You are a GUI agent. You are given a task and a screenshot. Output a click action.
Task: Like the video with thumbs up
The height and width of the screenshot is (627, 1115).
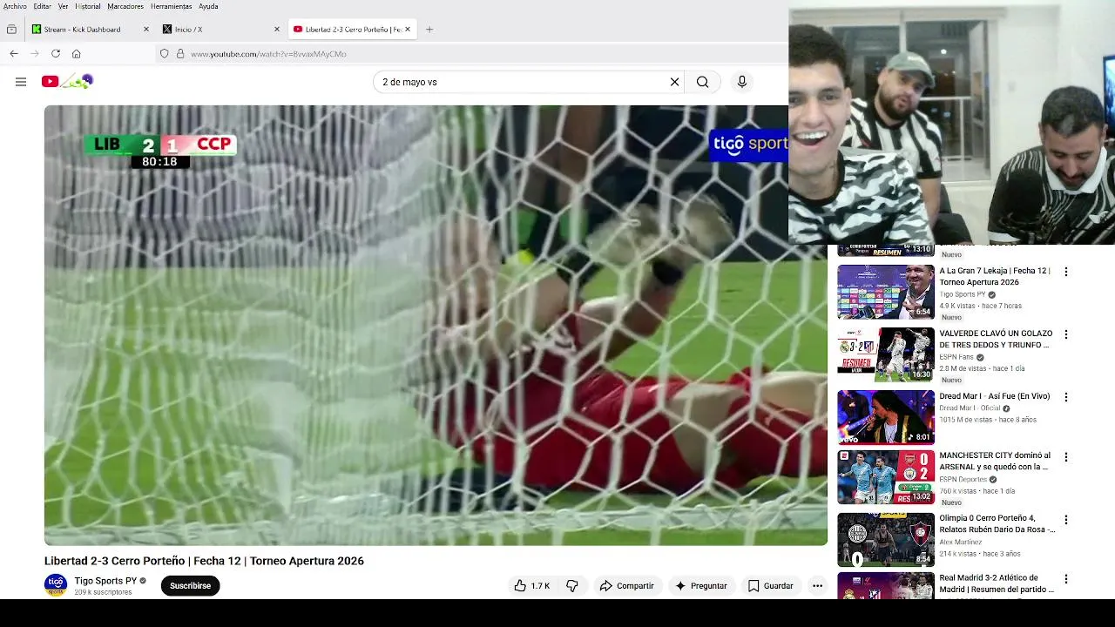[532, 586]
